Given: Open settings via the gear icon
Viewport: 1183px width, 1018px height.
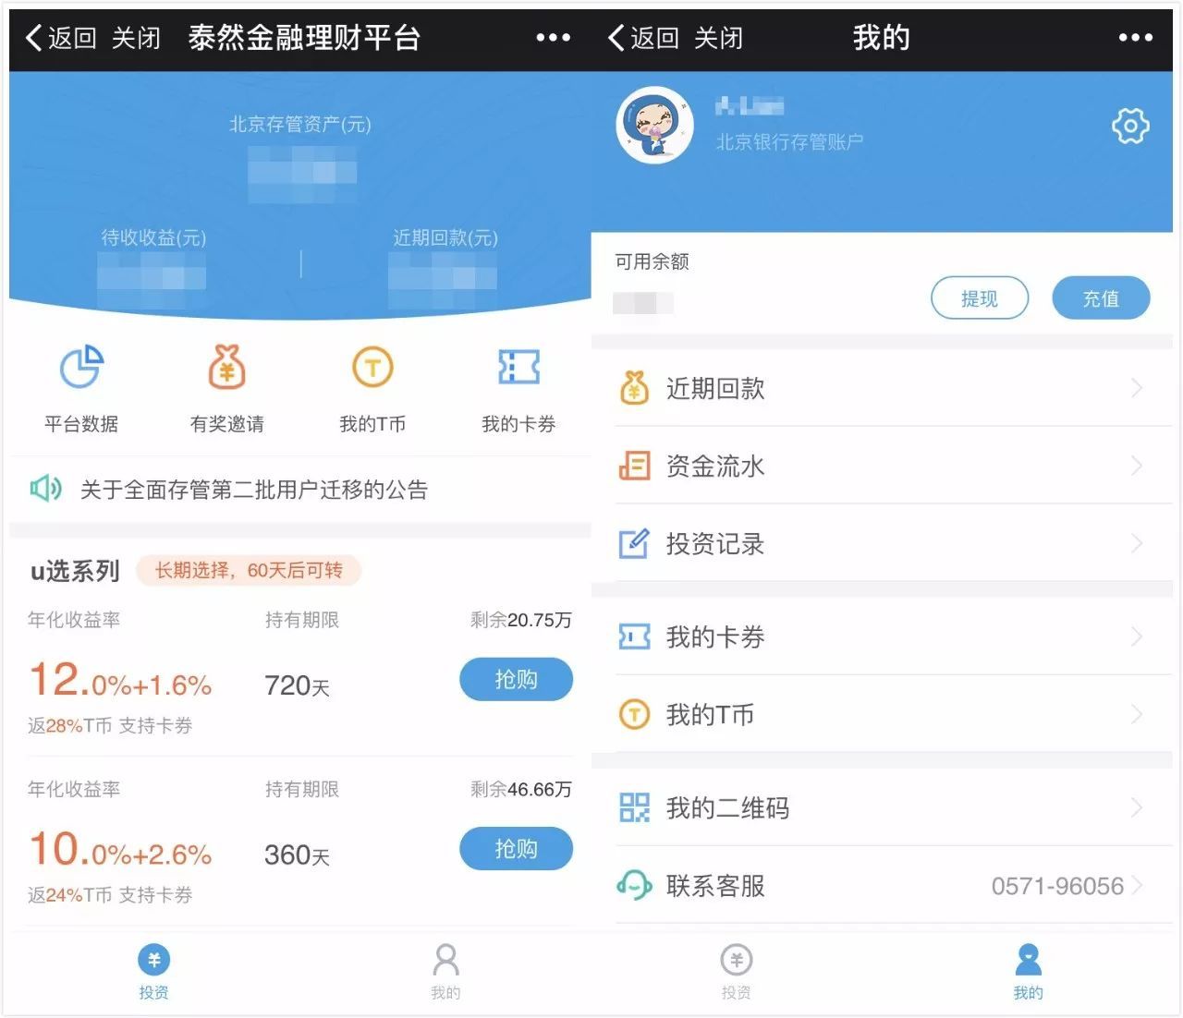Looking at the screenshot, I should [x=1129, y=125].
